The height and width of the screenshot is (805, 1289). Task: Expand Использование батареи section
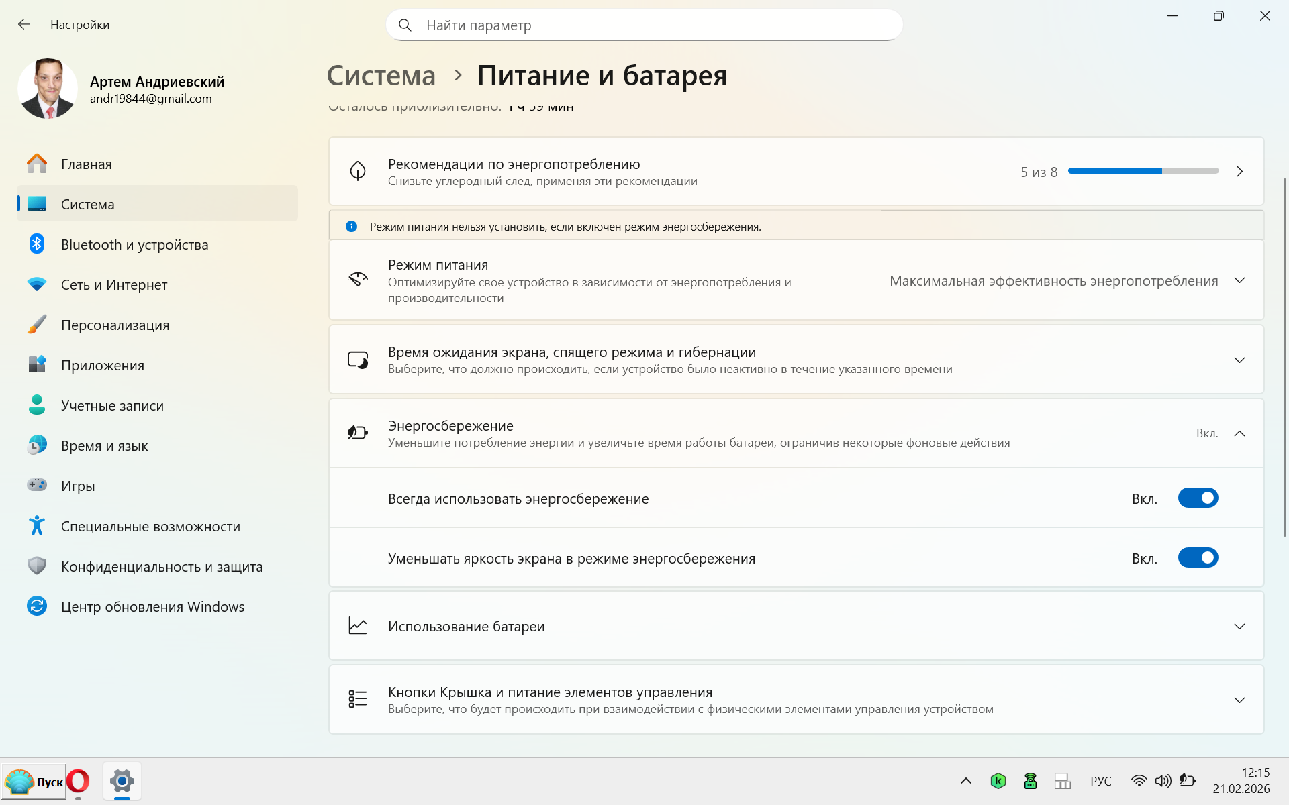(x=1239, y=627)
